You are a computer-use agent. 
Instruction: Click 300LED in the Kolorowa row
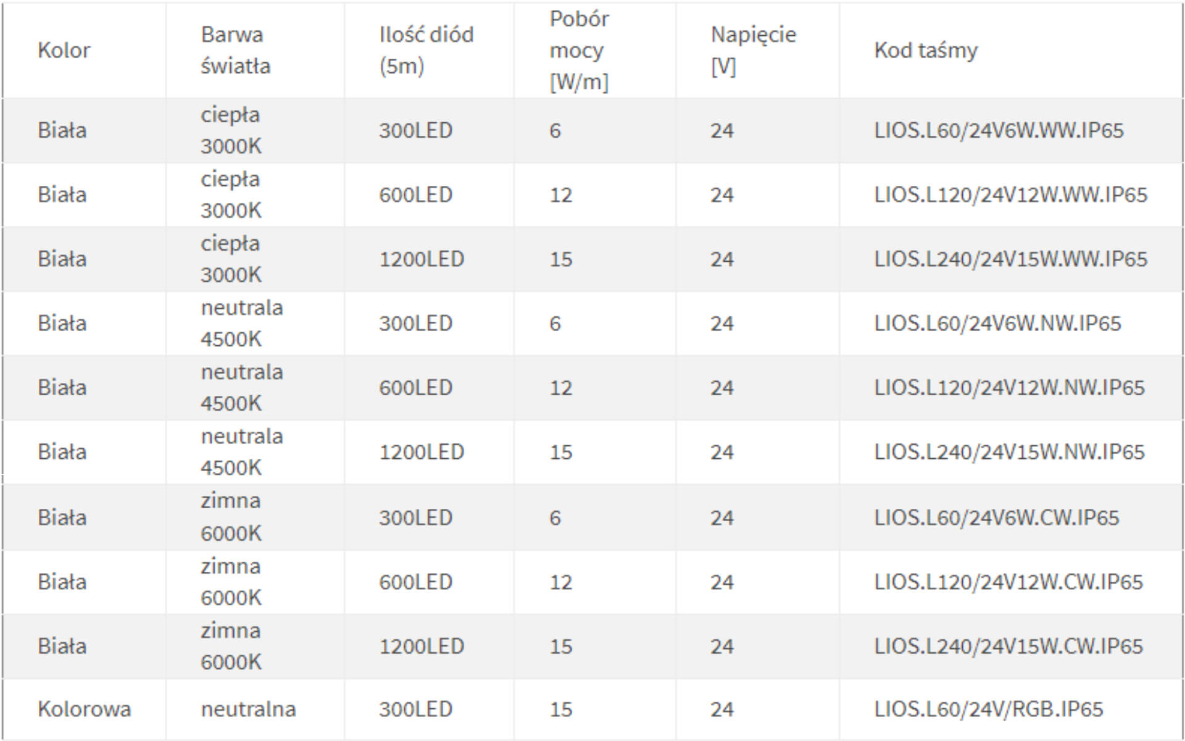[415, 709]
